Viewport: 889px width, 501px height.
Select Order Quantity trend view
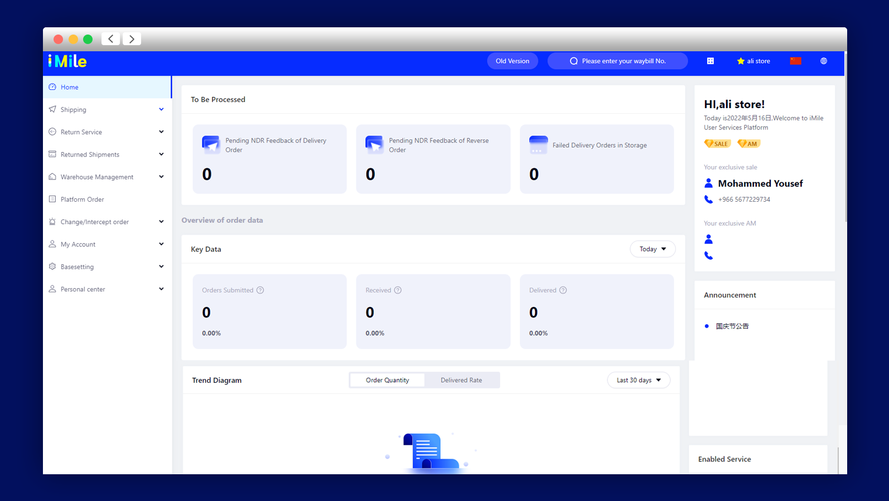coord(387,380)
